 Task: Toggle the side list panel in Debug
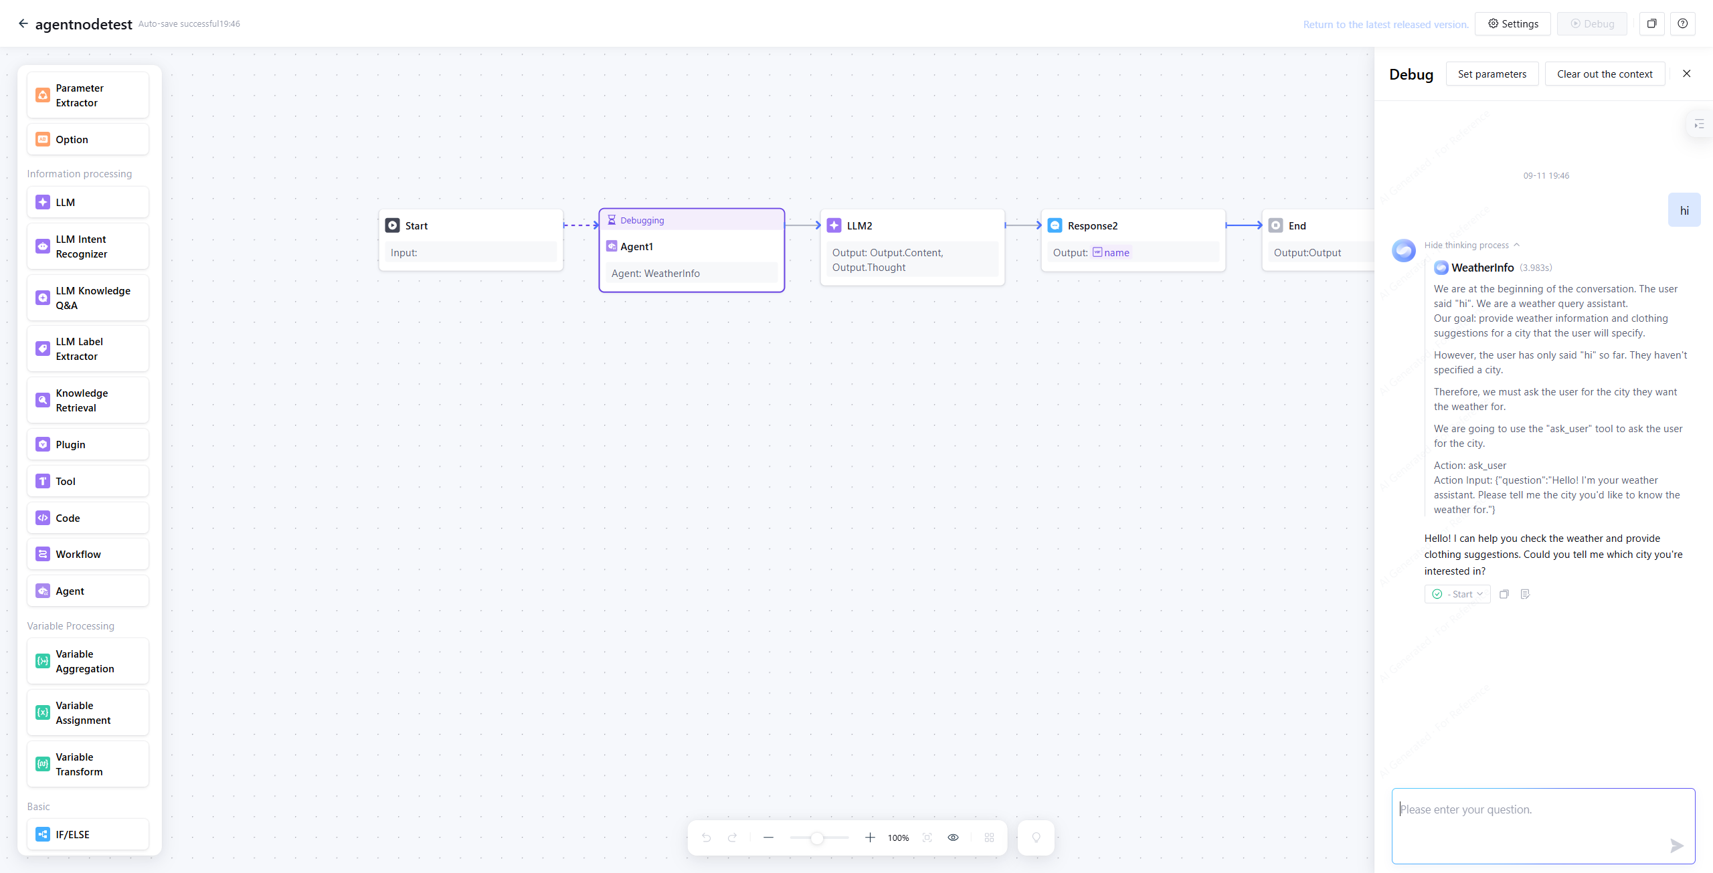pyautogui.click(x=1699, y=124)
